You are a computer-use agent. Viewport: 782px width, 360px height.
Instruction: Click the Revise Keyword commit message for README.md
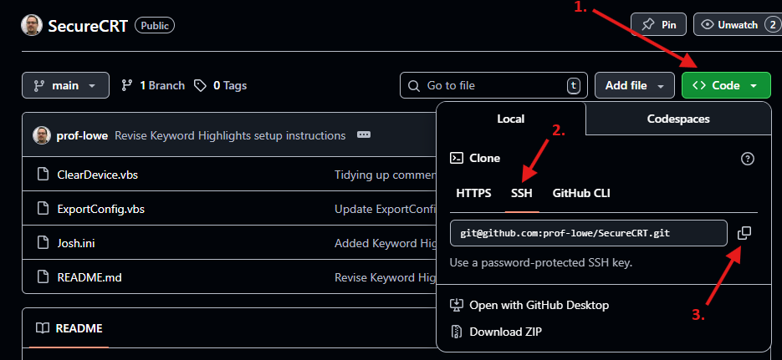tap(386, 276)
